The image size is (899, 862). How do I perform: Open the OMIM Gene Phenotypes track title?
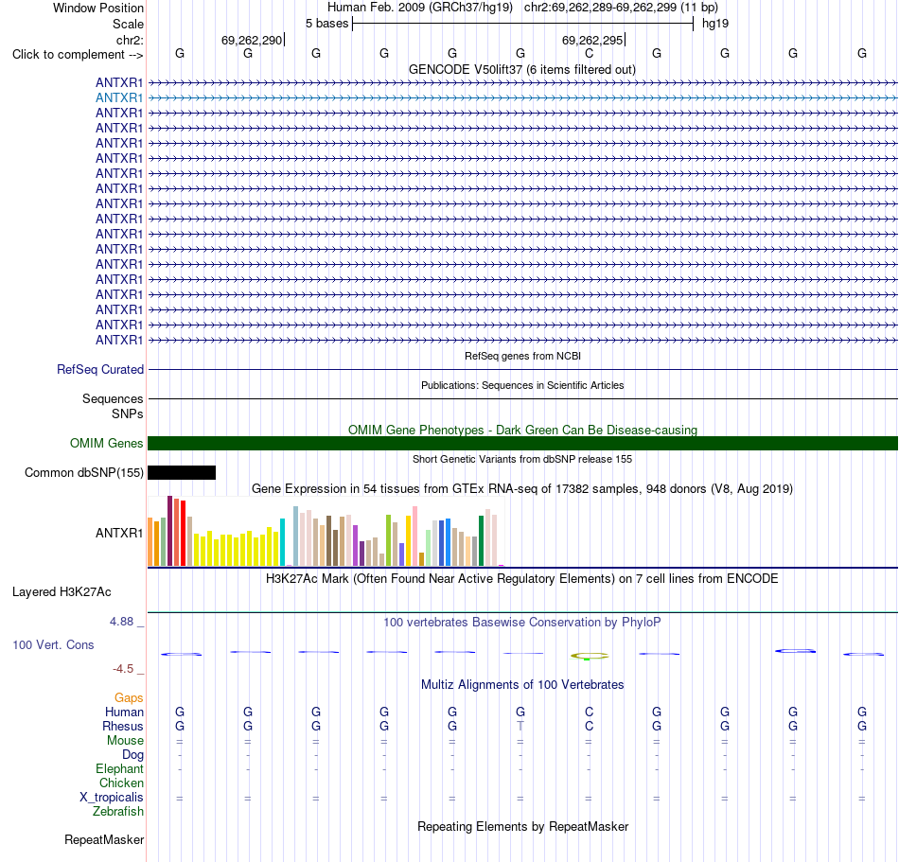pos(522,430)
